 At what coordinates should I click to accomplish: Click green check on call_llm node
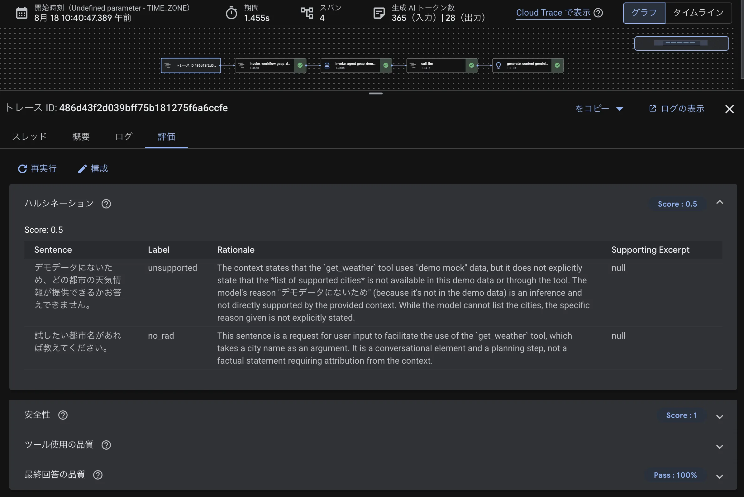pyautogui.click(x=471, y=66)
